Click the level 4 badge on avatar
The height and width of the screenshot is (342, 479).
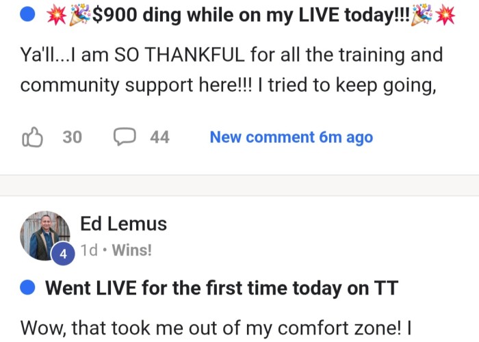pos(63,254)
